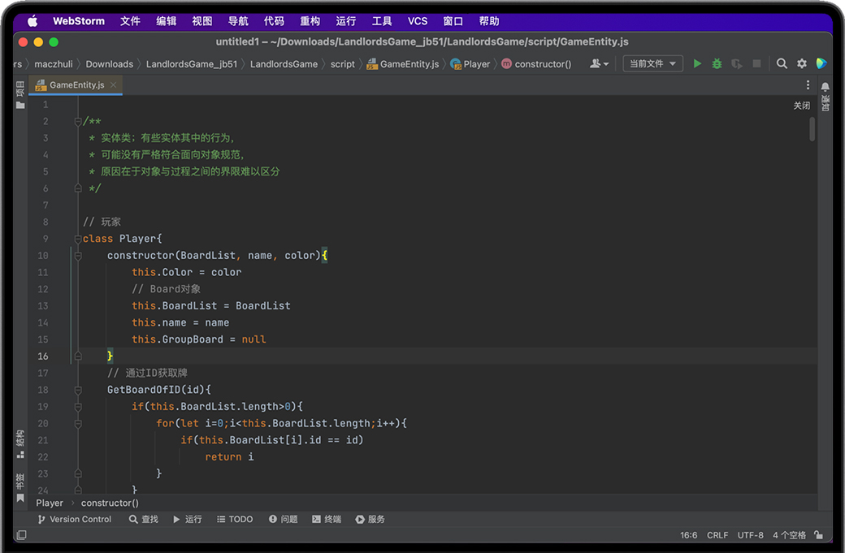Screen dimensions: 845x553
Task: Collapse the constructor fold marker at line 10
Action: coord(78,256)
